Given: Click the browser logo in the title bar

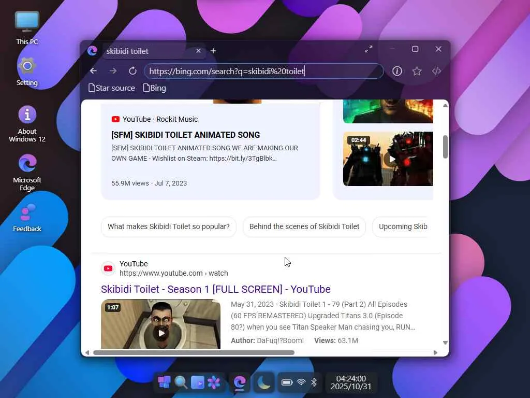Looking at the screenshot, I should tap(92, 51).
